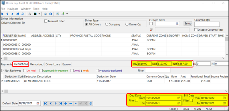Click the Custom Filter Setup button
229x111 pixels.
tap(188, 24)
